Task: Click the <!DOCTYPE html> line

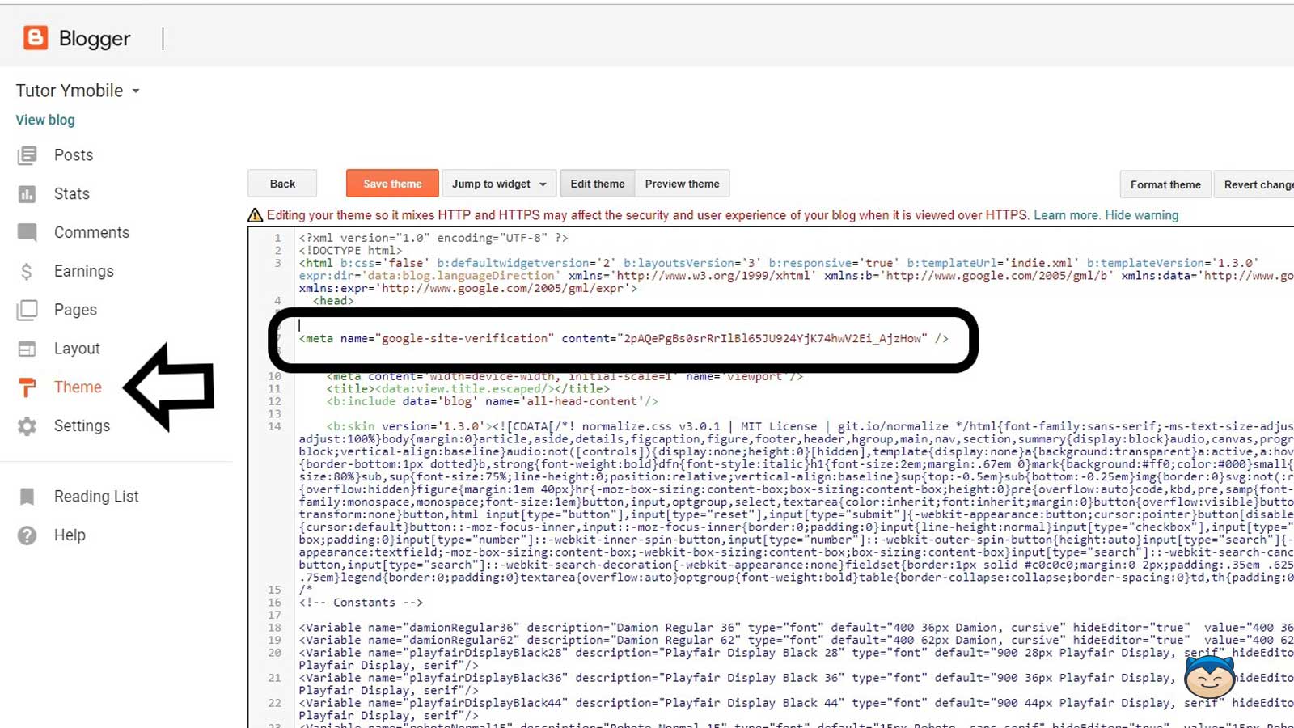Action: pyautogui.click(x=350, y=251)
